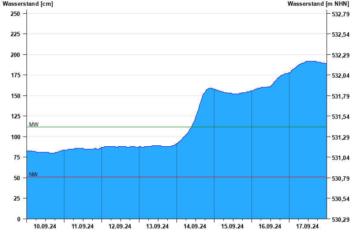This screenshot has height=243, width=353.
Task: Click the 200 value on left axis
Action: 15,55
